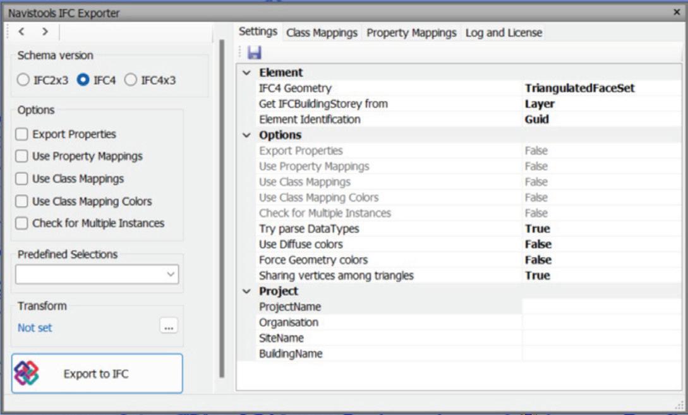The image size is (688, 415).
Task: Select the IFC2x3 schema version
Action: click(42, 80)
